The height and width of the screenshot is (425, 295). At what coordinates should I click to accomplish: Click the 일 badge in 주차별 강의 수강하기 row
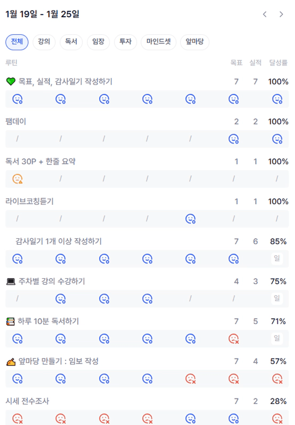click(277, 298)
